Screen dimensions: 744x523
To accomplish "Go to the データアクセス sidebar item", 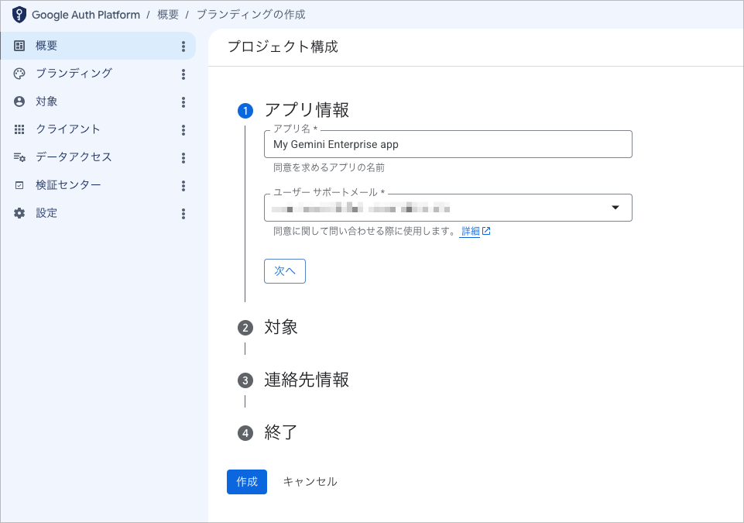I will pos(98,157).
